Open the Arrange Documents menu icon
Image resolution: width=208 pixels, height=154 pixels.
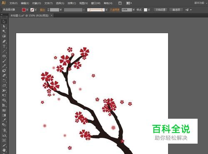[x=129, y=3]
